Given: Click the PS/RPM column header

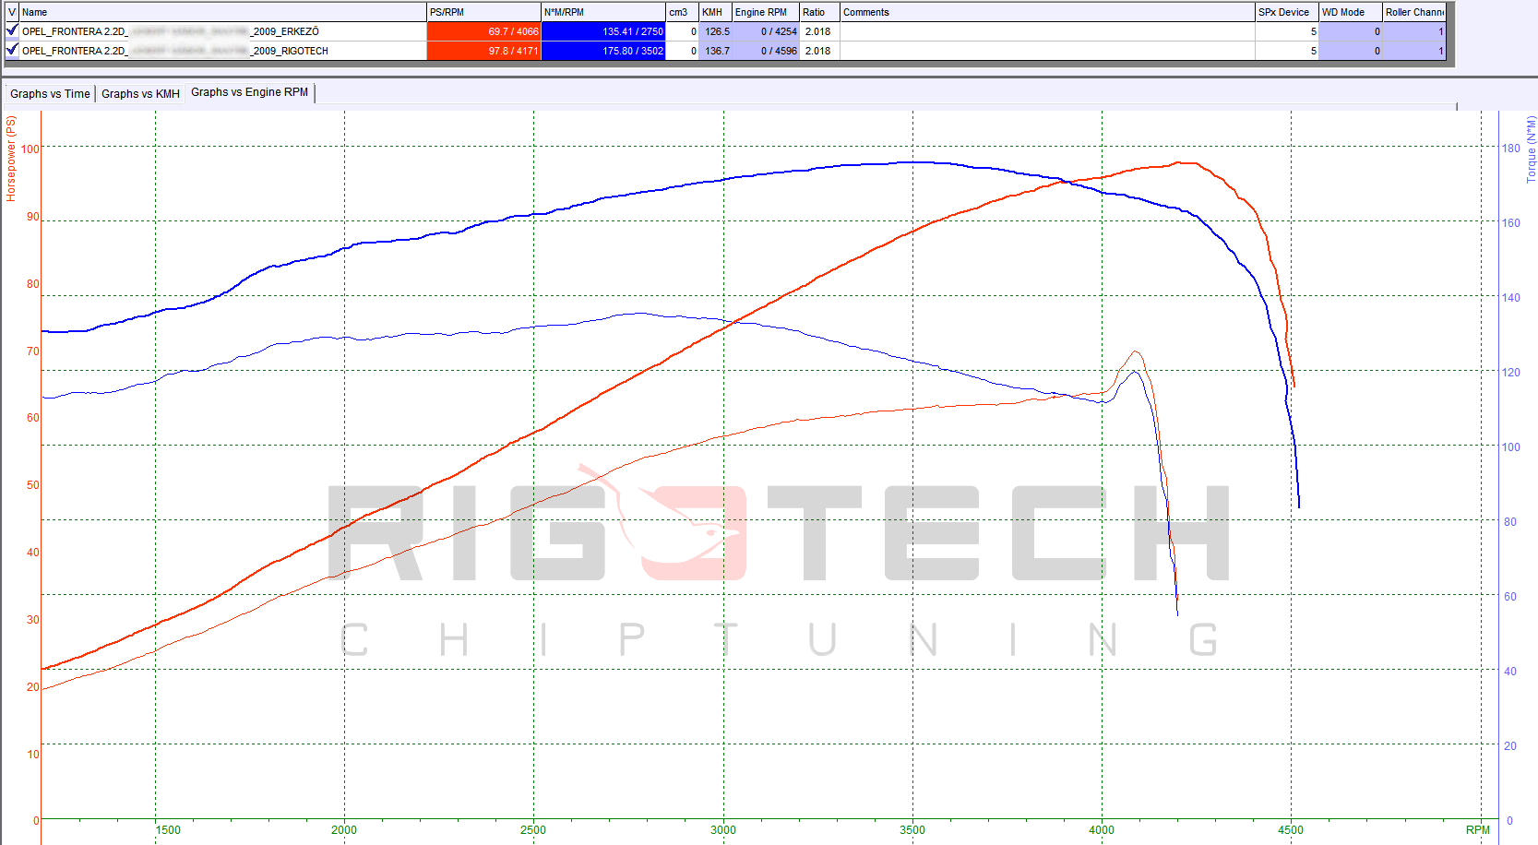Looking at the screenshot, I should [483, 12].
